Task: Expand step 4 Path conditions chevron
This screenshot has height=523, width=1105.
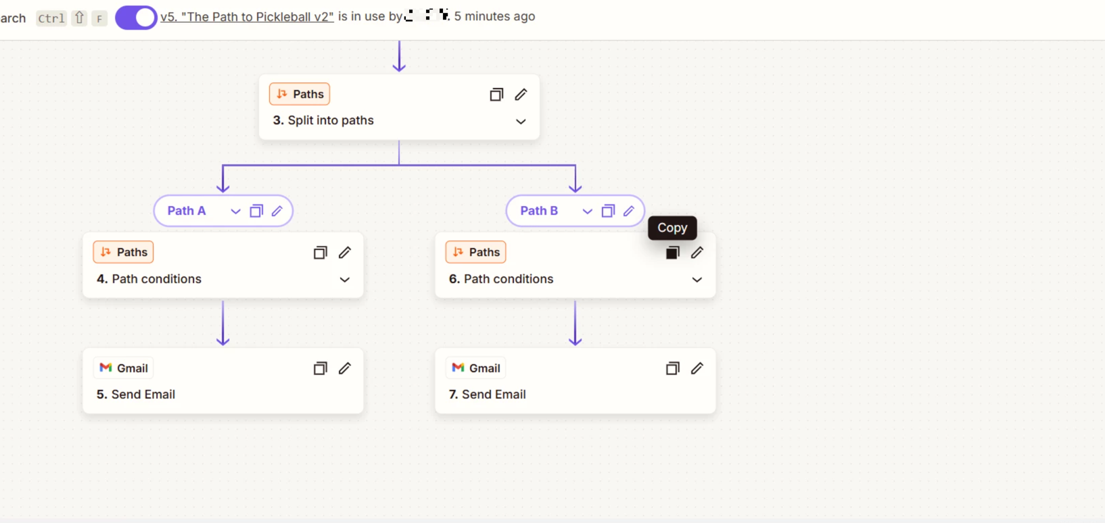Action: (345, 280)
